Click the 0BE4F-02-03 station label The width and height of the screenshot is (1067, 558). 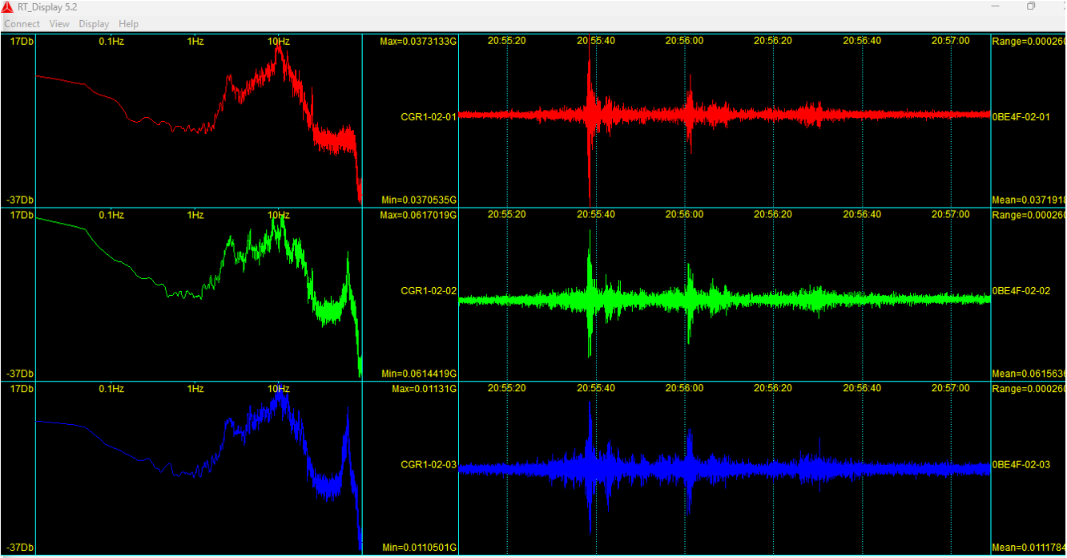click(1021, 465)
